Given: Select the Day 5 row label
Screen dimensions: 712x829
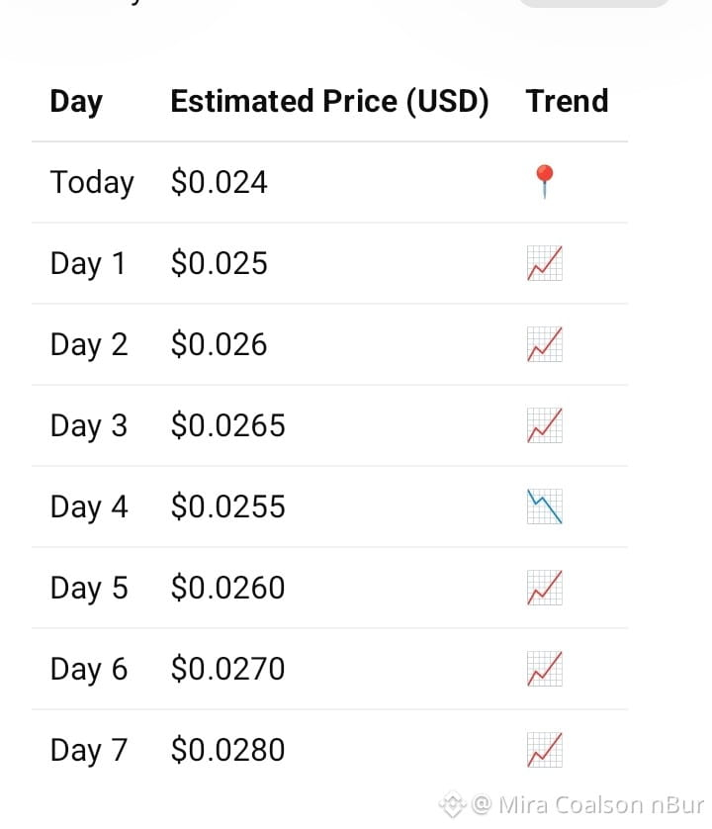Looking at the screenshot, I should point(89,589).
